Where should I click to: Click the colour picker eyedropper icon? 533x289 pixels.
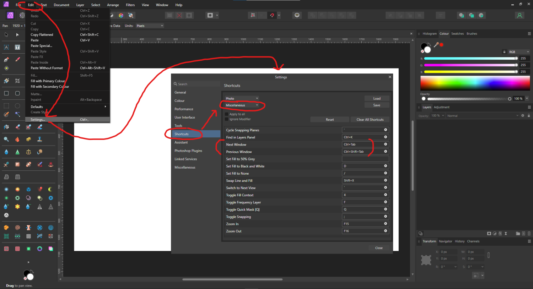(436, 45)
